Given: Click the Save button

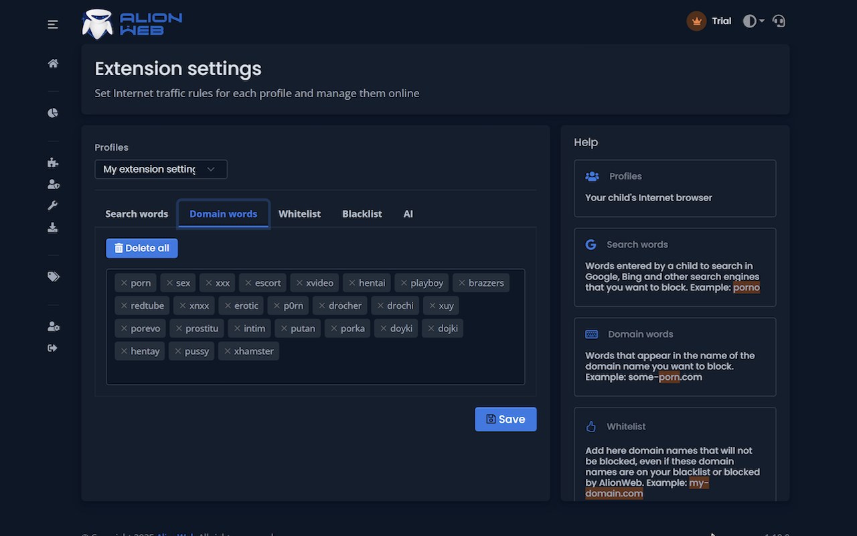Looking at the screenshot, I should point(505,419).
